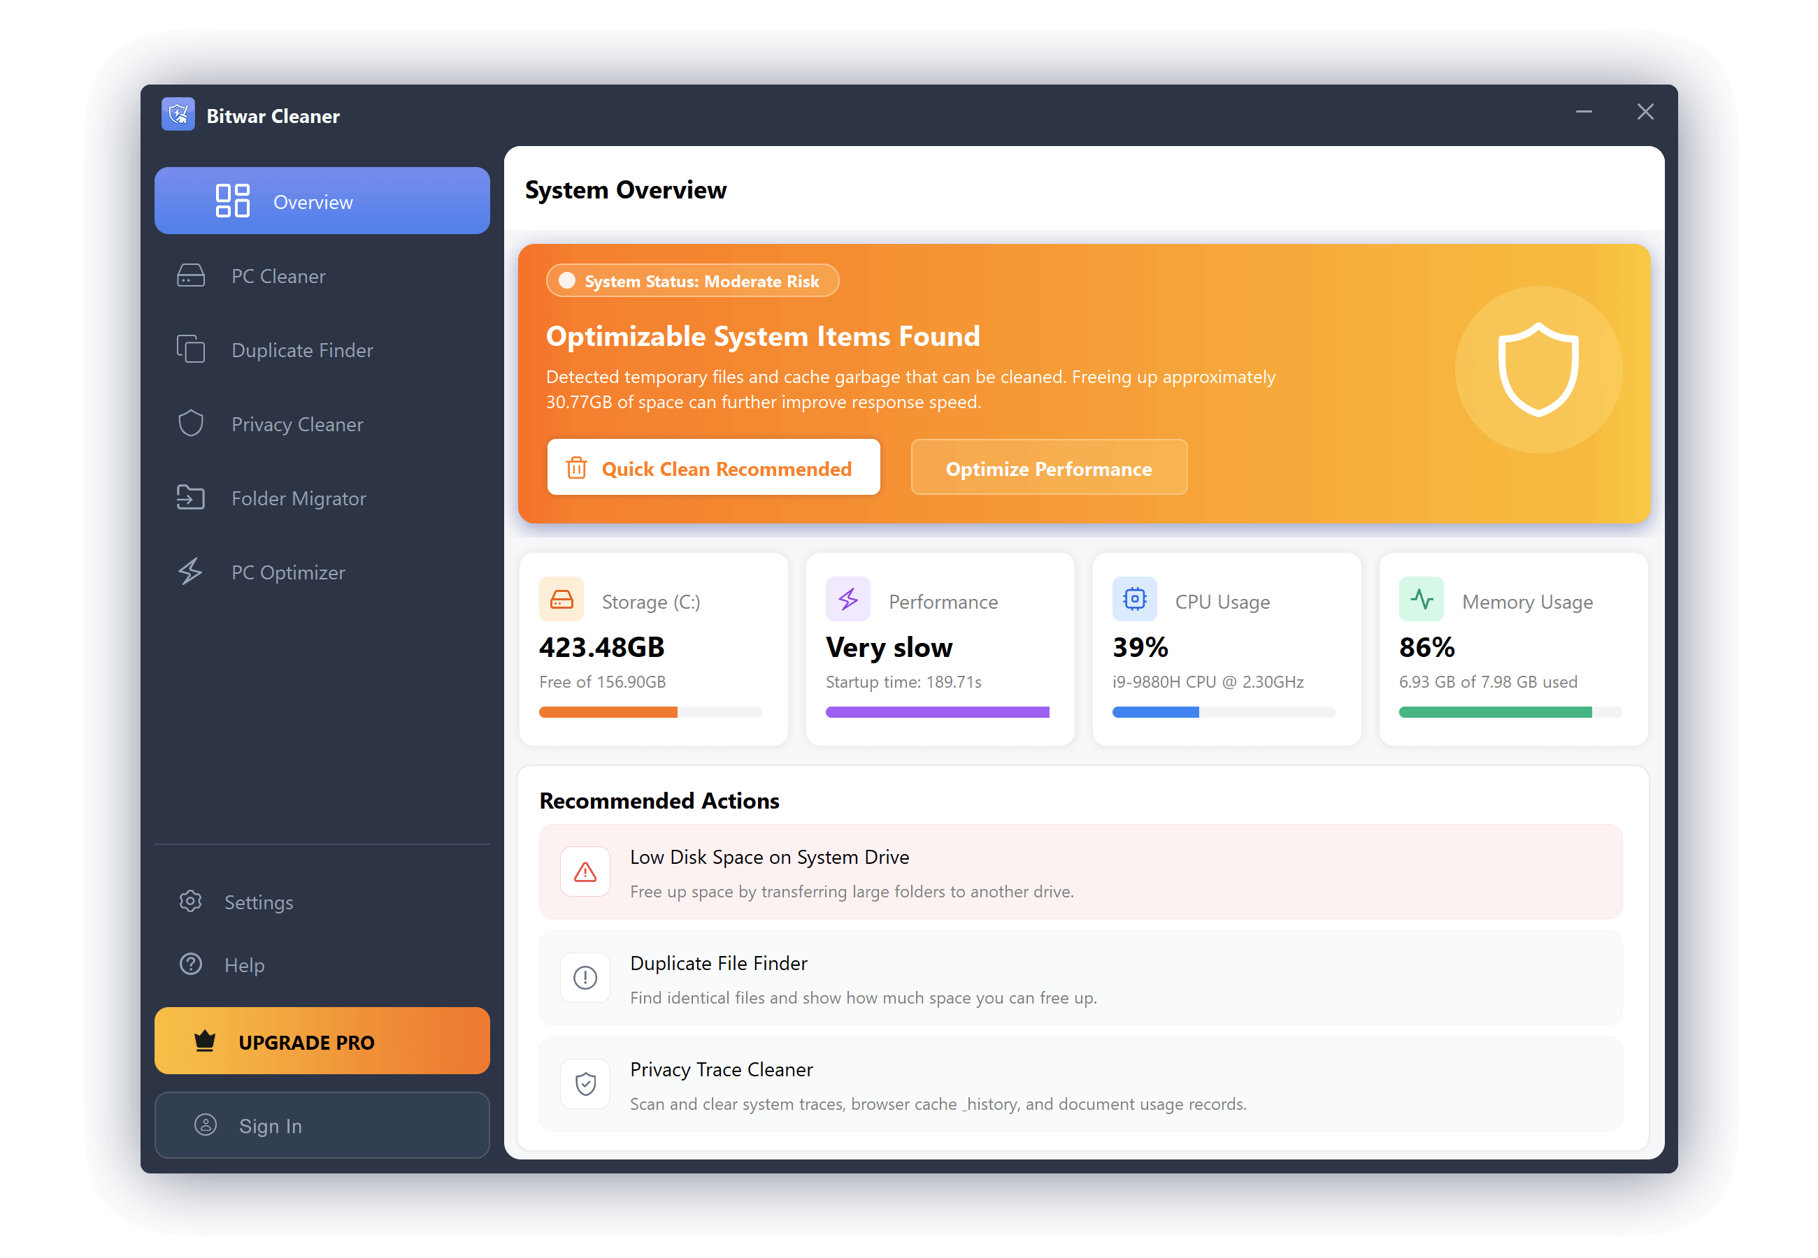The height and width of the screenshot is (1258, 1818).
Task: Click the Bitwar Cleaner logo icon
Action: pos(178,115)
